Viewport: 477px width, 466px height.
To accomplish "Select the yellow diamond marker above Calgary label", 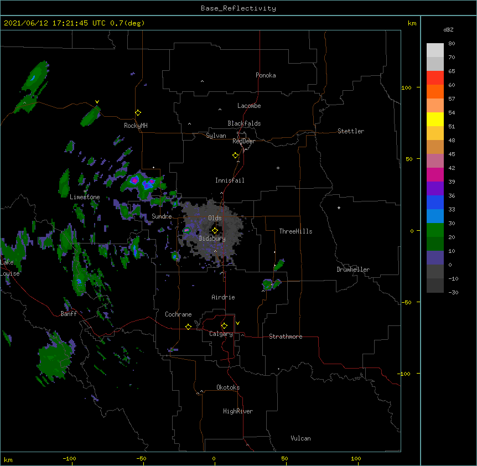I will click(x=224, y=326).
